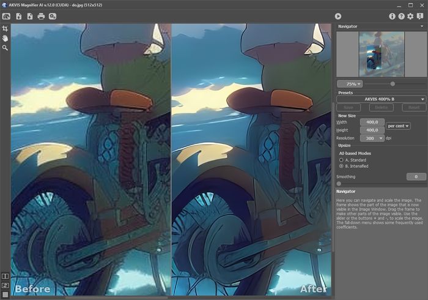Select the Zoom tool
Viewport: 428px width, 300px height.
pos(5,48)
